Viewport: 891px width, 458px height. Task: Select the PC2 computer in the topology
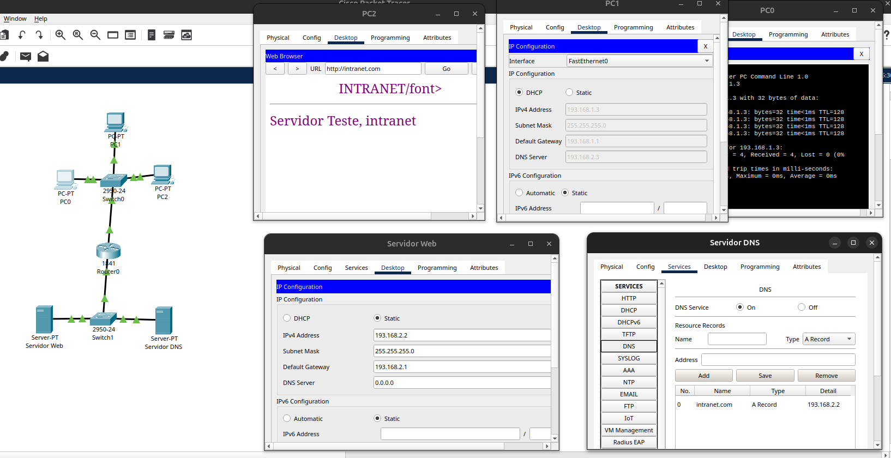pyautogui.click(x=162, y=174)
